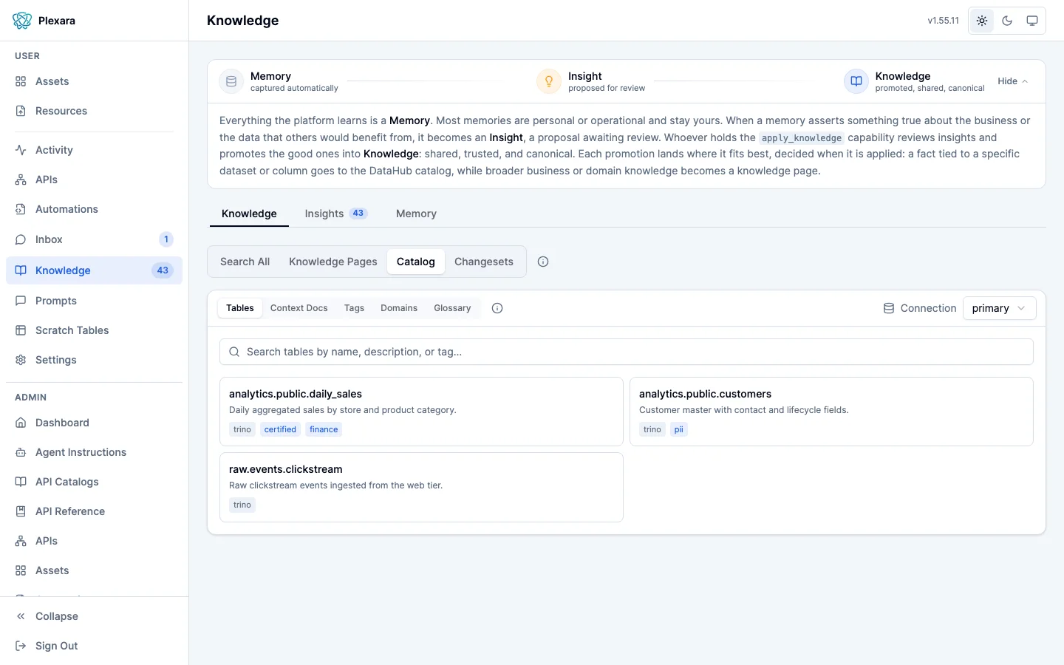
Task: Open the Connection primary dropdown
Action: point(999,308)
